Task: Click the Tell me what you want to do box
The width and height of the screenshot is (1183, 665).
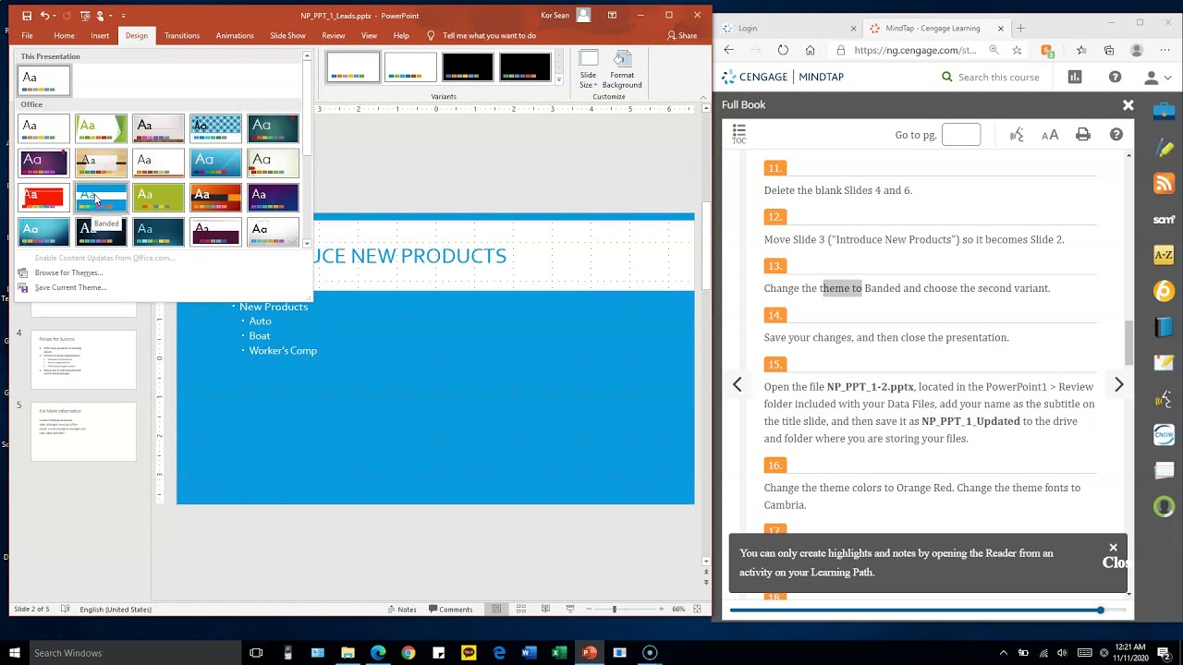Action: click(489, 35)
